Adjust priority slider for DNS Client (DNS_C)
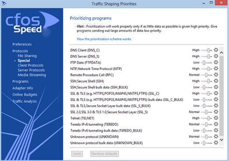Screen dimensions: 229x161 pyautogui.click(x=206, y=50)
